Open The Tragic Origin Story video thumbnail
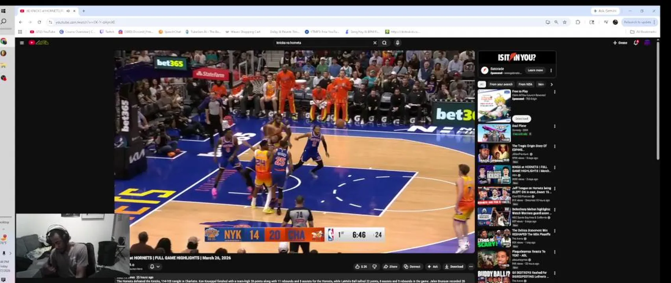 coord(494,153)
